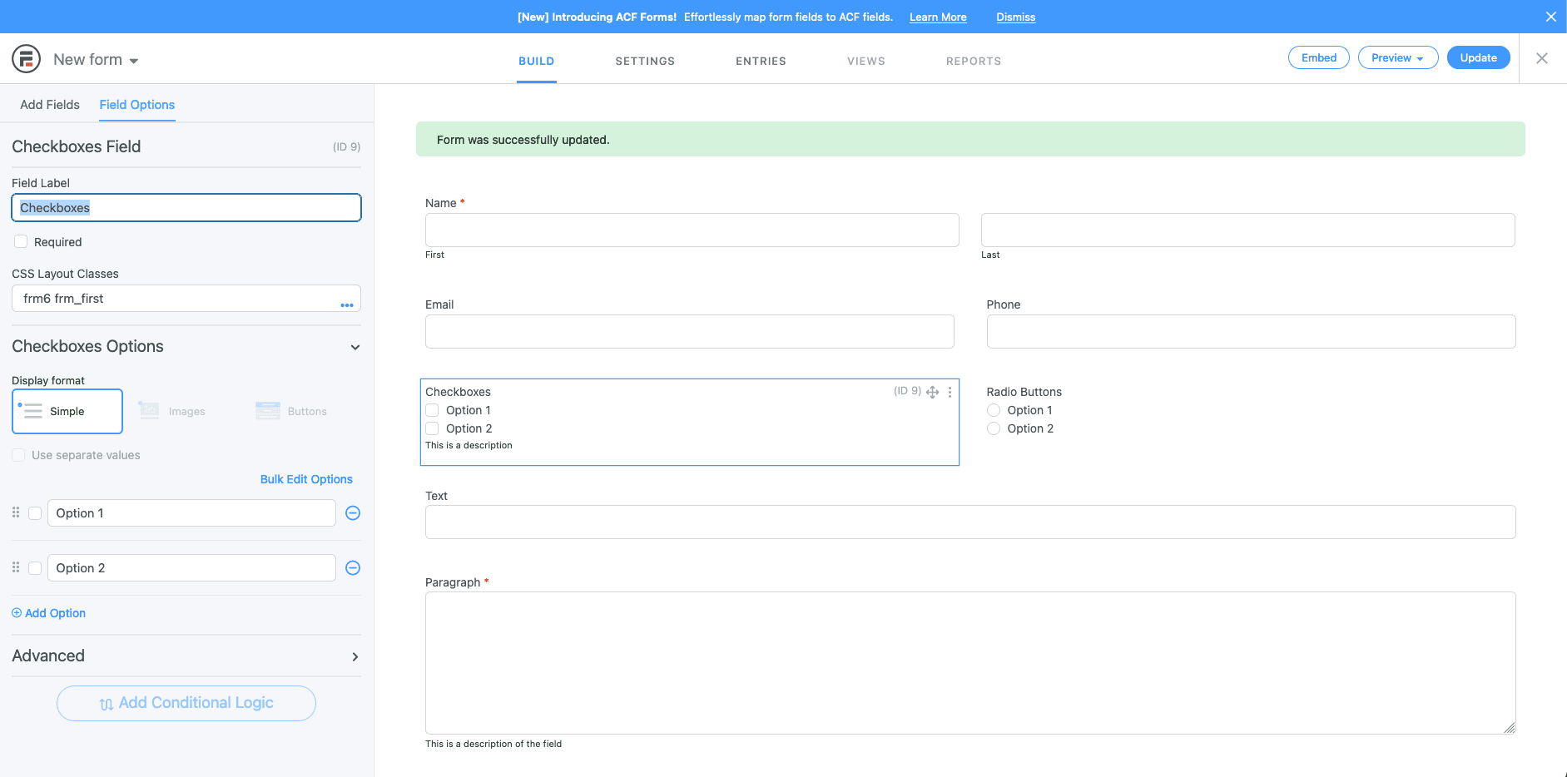Toggle the Required checkbox
This screenshot has width=1567, height=777.
coord(21,241)
